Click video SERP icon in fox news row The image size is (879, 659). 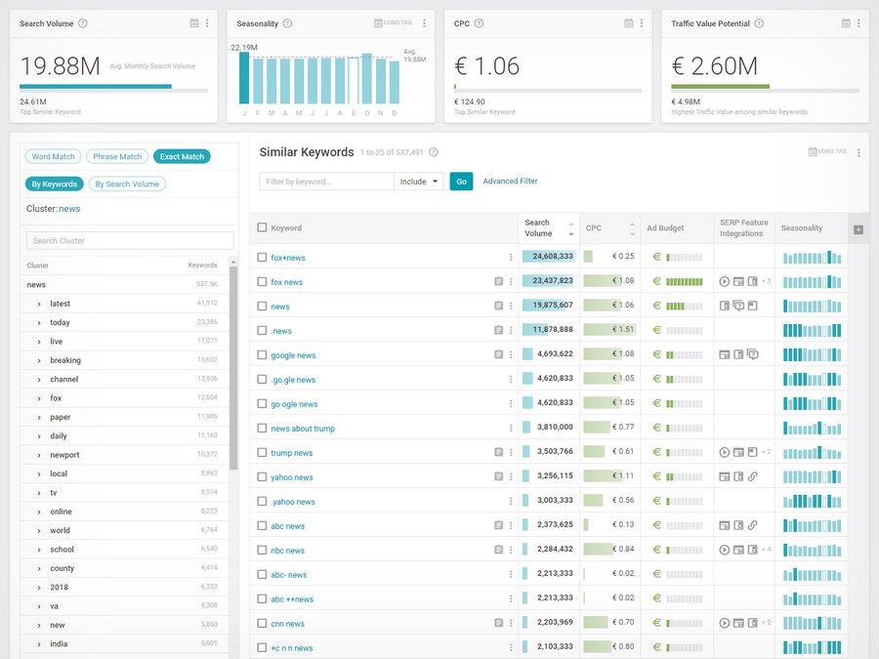click(x=725, y=281)
